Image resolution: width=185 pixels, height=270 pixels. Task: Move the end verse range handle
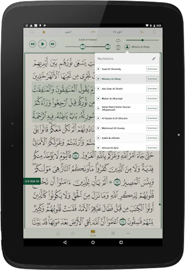pyautogui.click(x=108, y=47)
